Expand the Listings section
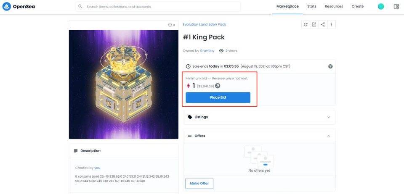The width and height of the screenshot is (404, 194). tap(259, 117)
